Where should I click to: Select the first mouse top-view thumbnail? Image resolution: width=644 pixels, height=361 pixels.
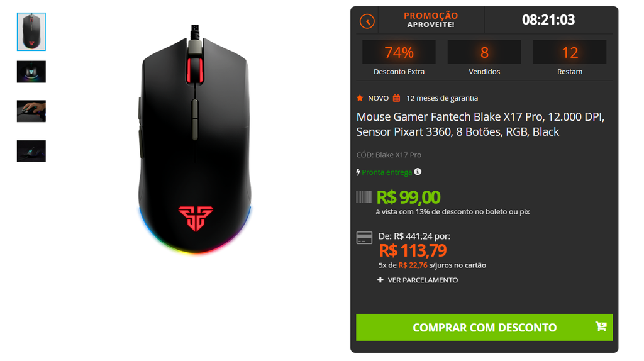(31, 31)
